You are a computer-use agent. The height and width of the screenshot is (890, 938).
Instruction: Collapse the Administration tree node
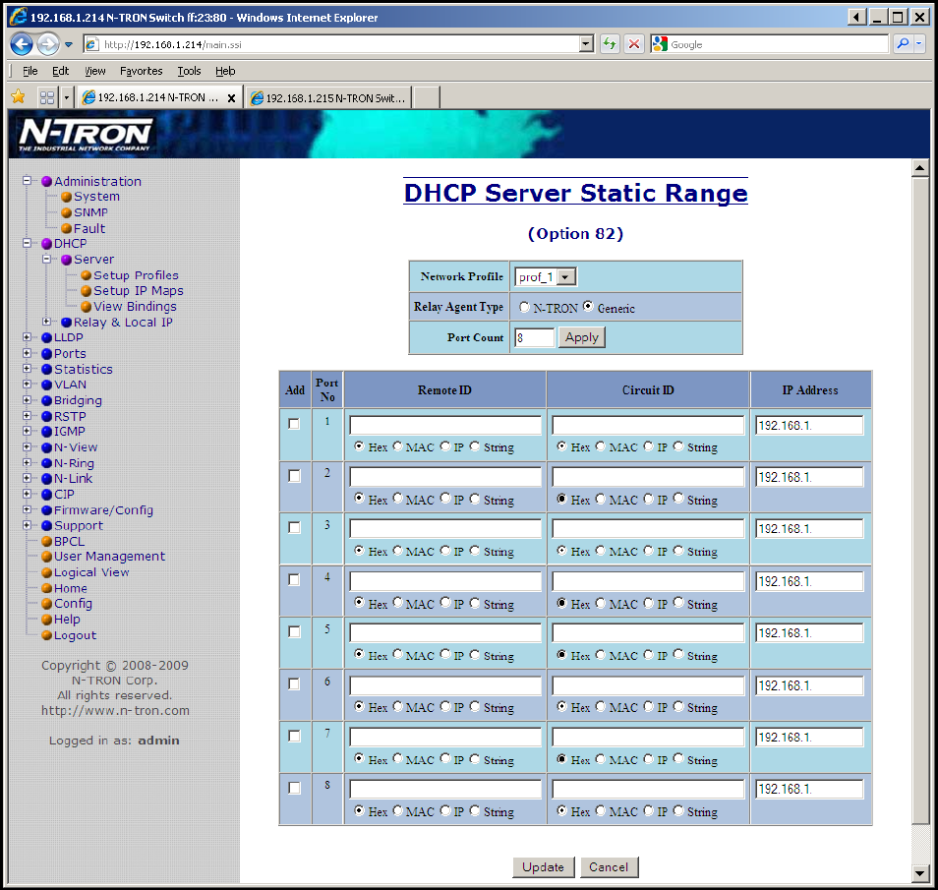click(x=28, y=181)
